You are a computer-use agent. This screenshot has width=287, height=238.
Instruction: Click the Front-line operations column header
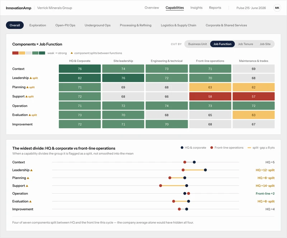210,61
